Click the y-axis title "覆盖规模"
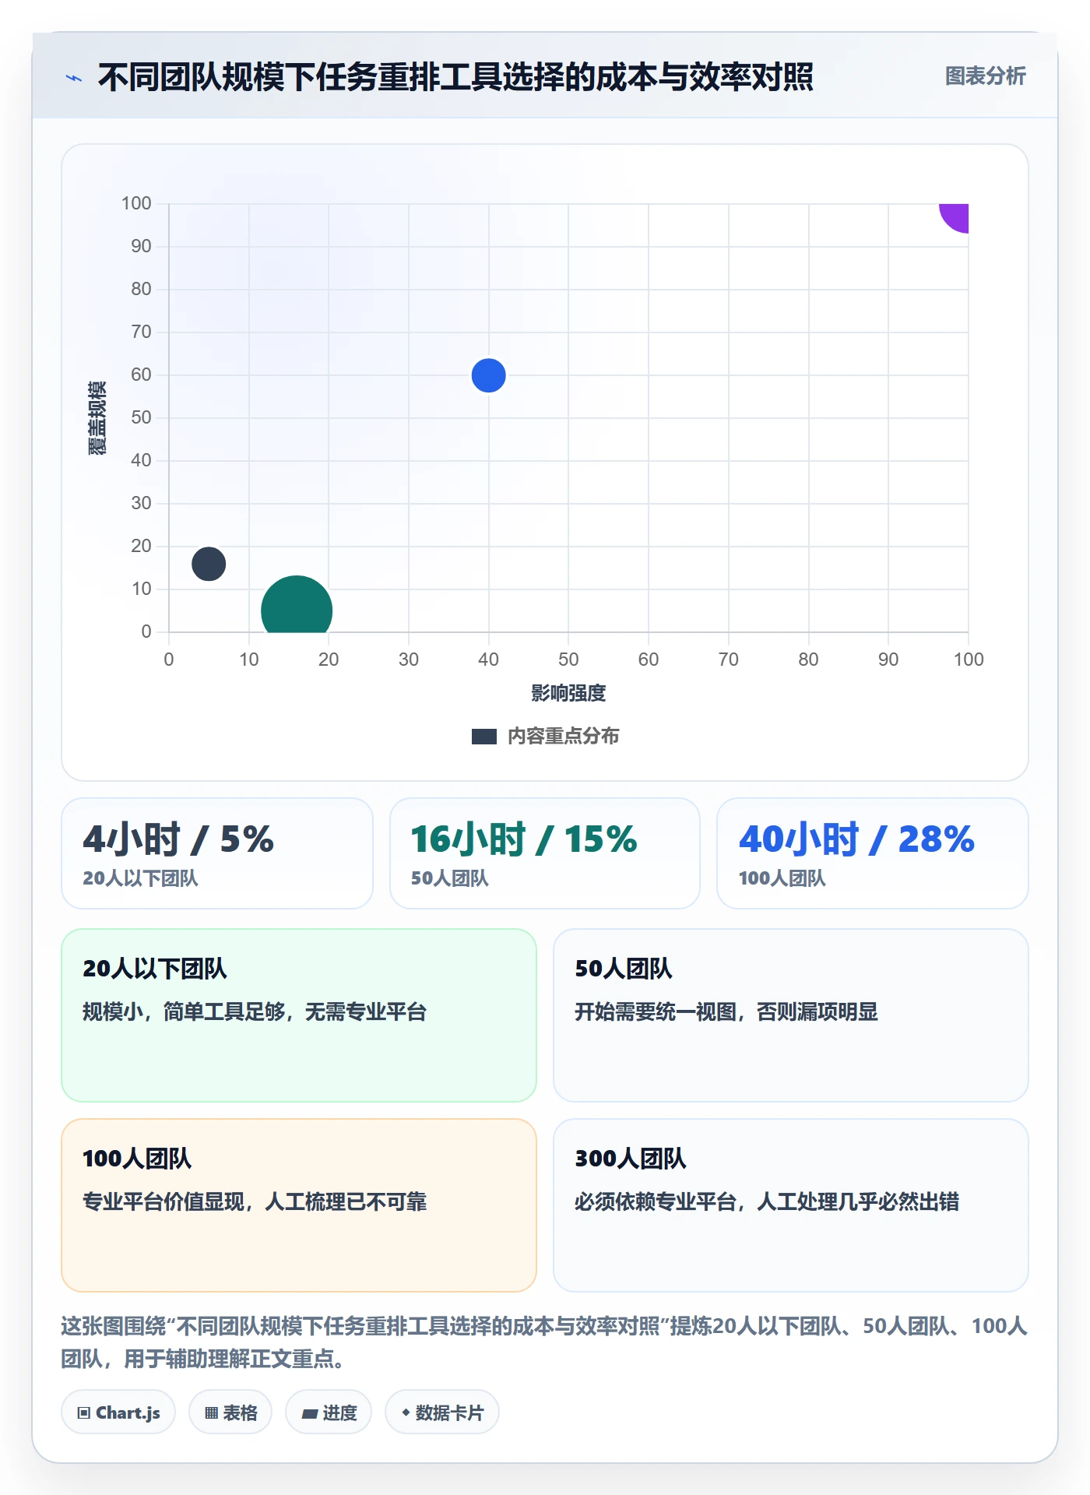 (97, 418)
